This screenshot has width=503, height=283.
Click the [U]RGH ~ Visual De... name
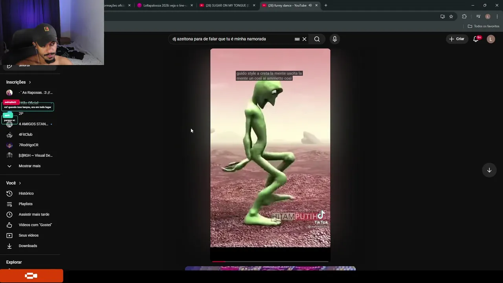35,155
